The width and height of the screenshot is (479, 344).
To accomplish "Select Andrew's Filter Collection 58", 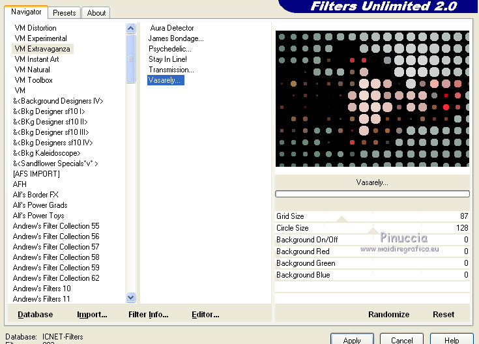I will click(56, 257).
